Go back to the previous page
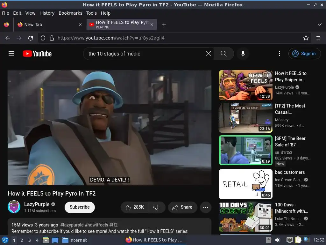This screenshot has height=245, width=326. (8, 38)
